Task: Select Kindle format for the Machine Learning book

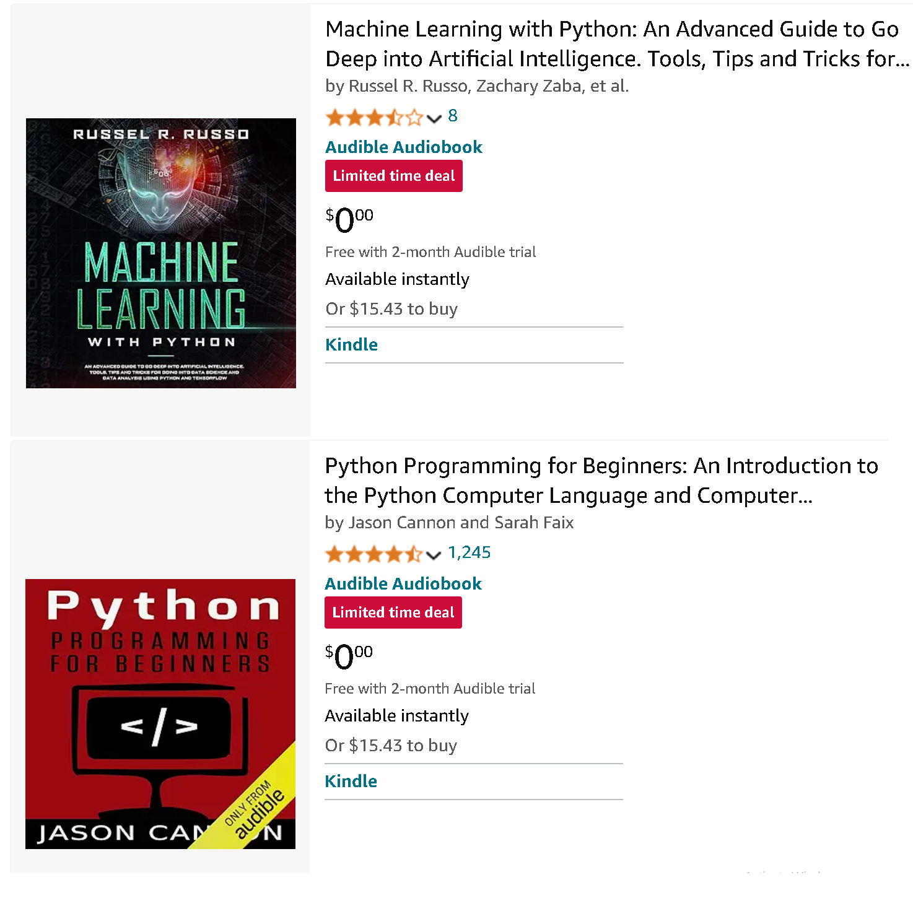Action: click(x=351, y=344)
